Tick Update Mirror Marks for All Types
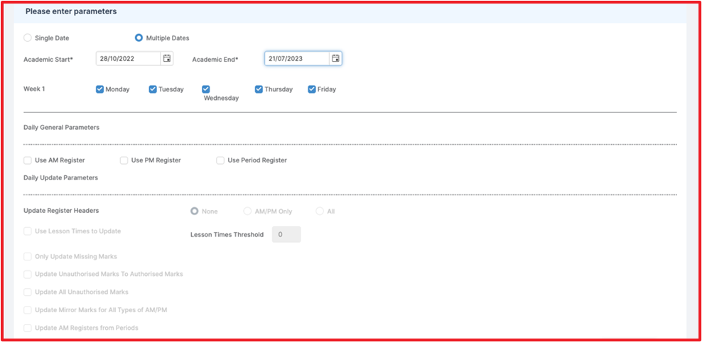 tap(28, 310)
